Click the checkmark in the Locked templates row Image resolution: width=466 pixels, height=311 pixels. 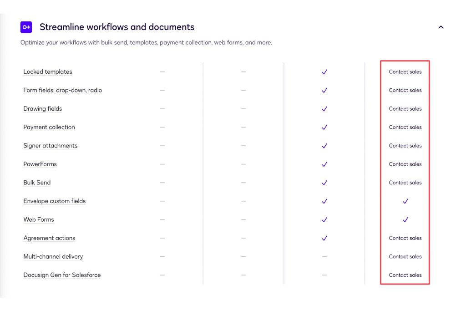pos(324,72)
